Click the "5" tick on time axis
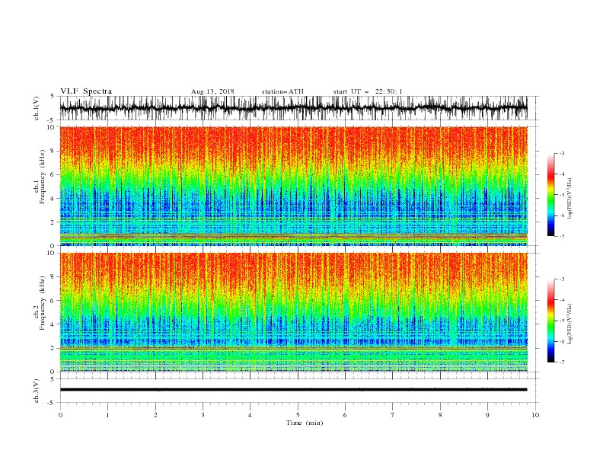Screen dimensions: 603x466 coord(298,415)
